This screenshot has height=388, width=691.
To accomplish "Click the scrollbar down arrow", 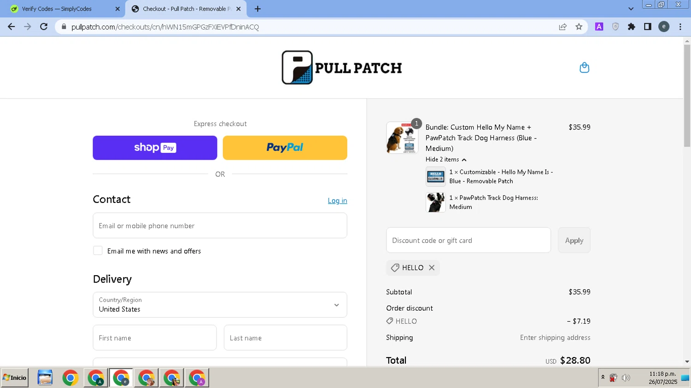I will coord(687,362).
